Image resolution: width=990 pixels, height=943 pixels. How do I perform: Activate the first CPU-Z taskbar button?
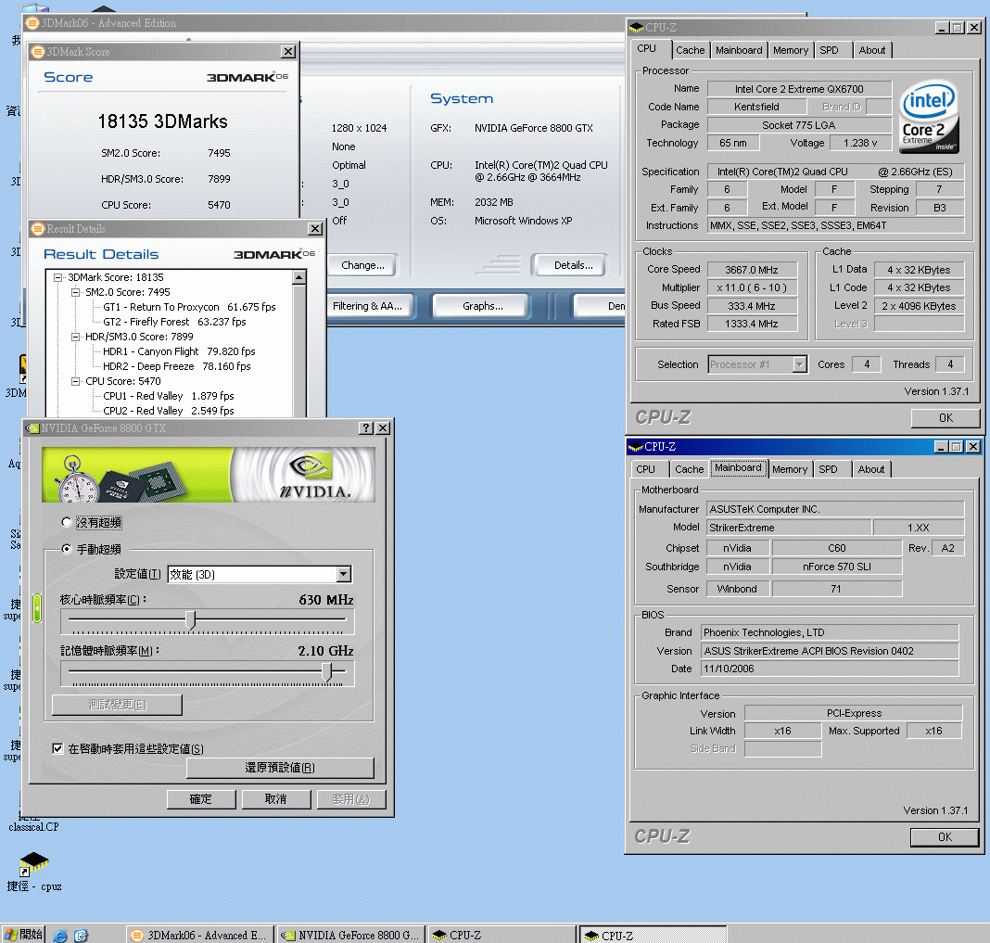coord(502,935)
